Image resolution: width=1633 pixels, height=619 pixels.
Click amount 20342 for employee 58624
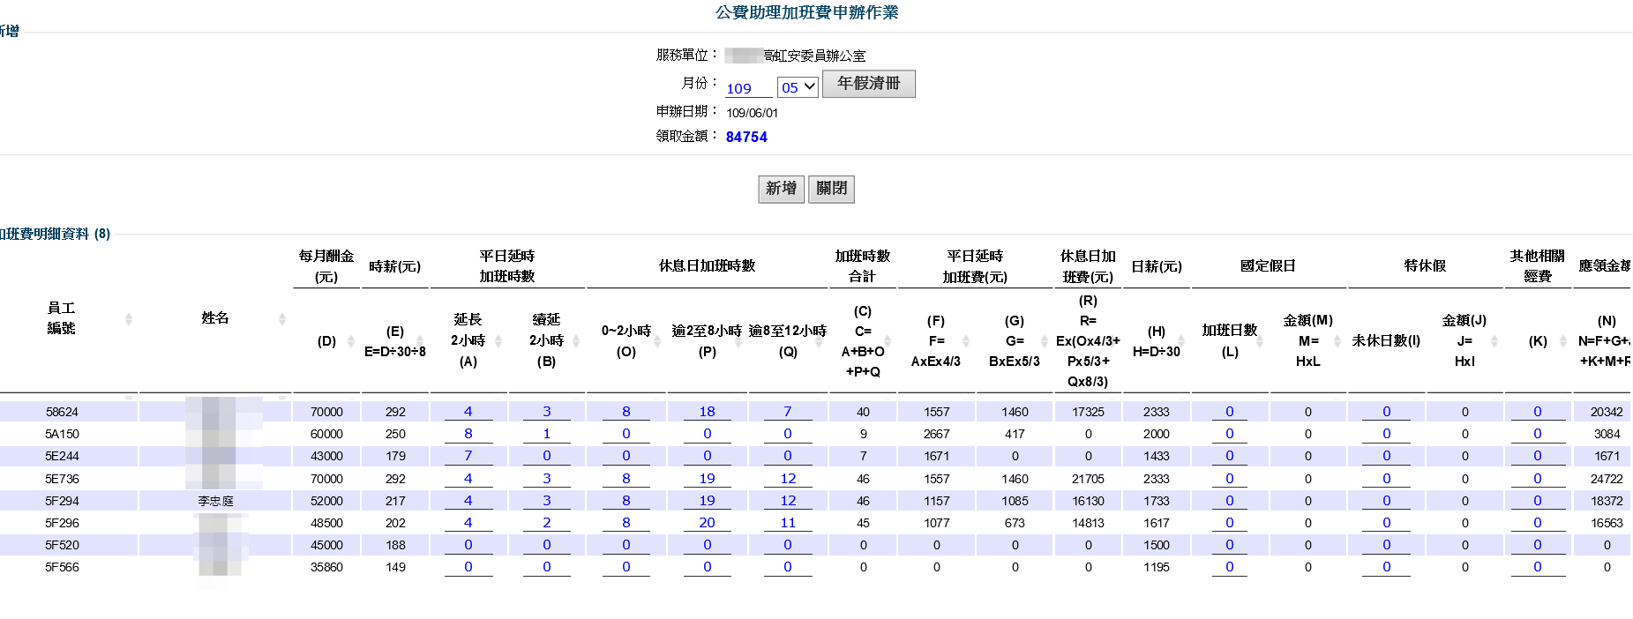[x=1607, y=412]
